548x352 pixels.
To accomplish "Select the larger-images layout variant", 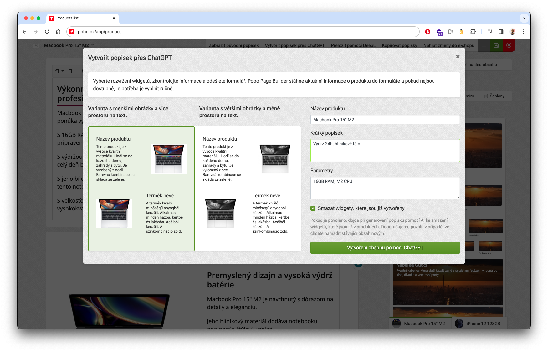I will 248,189.
